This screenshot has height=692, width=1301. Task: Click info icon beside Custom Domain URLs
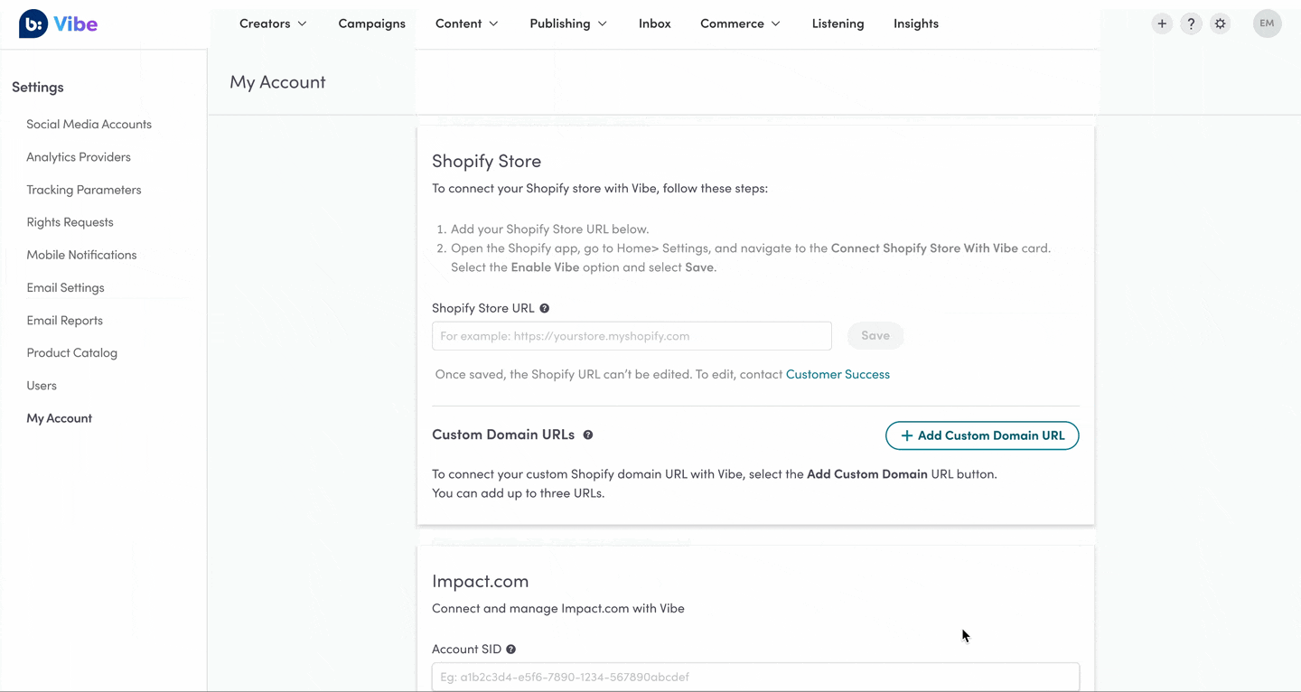[588, 435]
